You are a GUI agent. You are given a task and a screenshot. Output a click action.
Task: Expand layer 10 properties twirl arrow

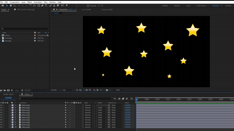(x=10, y=127)
